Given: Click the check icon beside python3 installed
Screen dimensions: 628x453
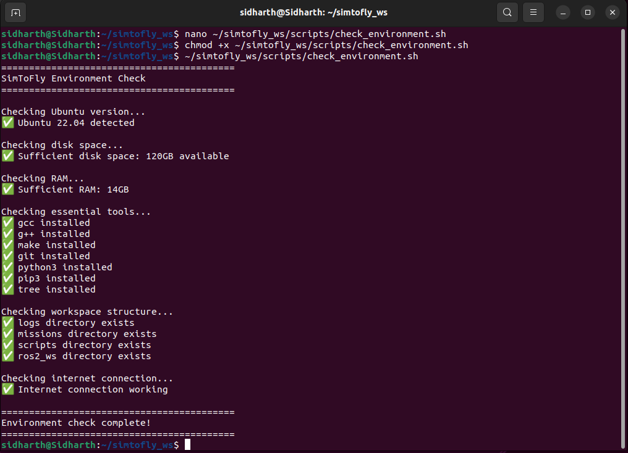Looking at the screenshot, I should point(7,267).
